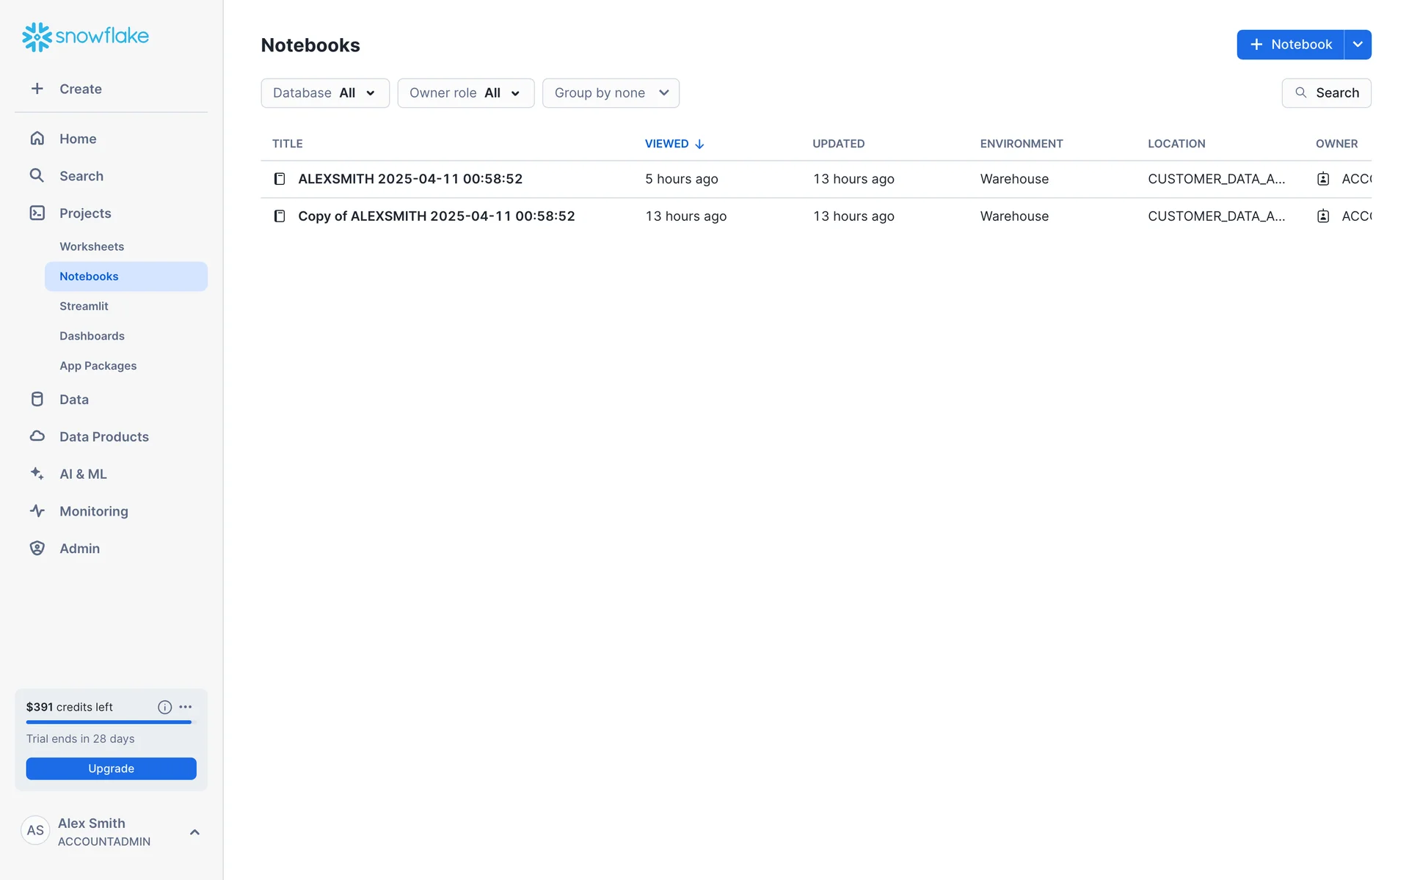Open AI & ML sparkle icon

pyautogui.click(x=37, y=474)
